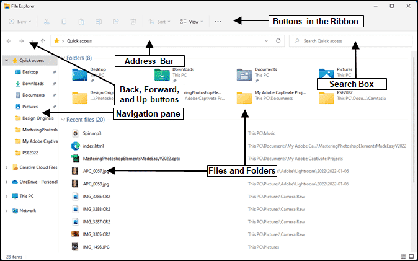Collapse the Quick access tree node
The height and width of the screenshot is (261, 418).
coord(7,61)
